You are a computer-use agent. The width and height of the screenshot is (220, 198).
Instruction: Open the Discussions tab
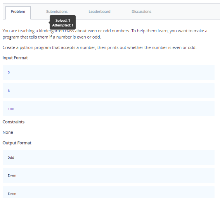pyautogui.click(x=141, y=12)
